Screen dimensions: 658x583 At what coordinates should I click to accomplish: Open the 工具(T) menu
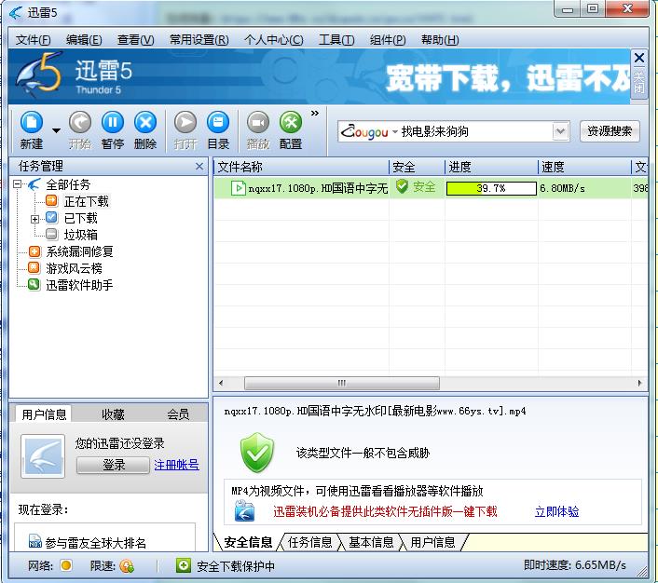(x=336, y=40)
